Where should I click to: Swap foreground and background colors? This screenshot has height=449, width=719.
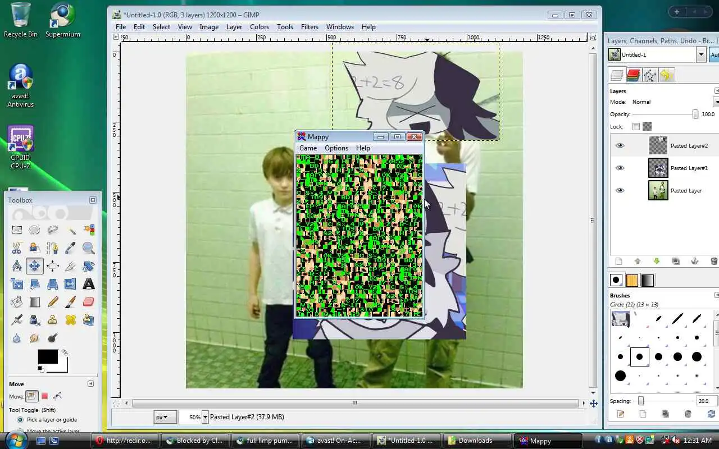coord(65,352)
